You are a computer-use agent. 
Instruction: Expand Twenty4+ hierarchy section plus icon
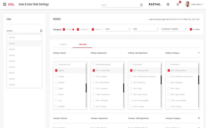pos(199,118)
